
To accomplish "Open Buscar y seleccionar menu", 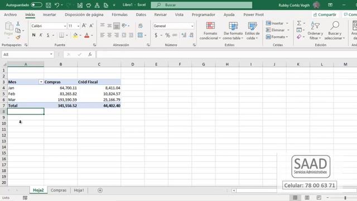I will click(x=335, y=31).
